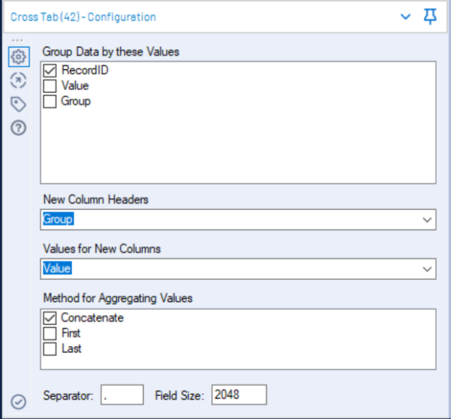This screenshot has width=451, height=419.
Task: Click the Separator input field
Action: tap(122, 395)
